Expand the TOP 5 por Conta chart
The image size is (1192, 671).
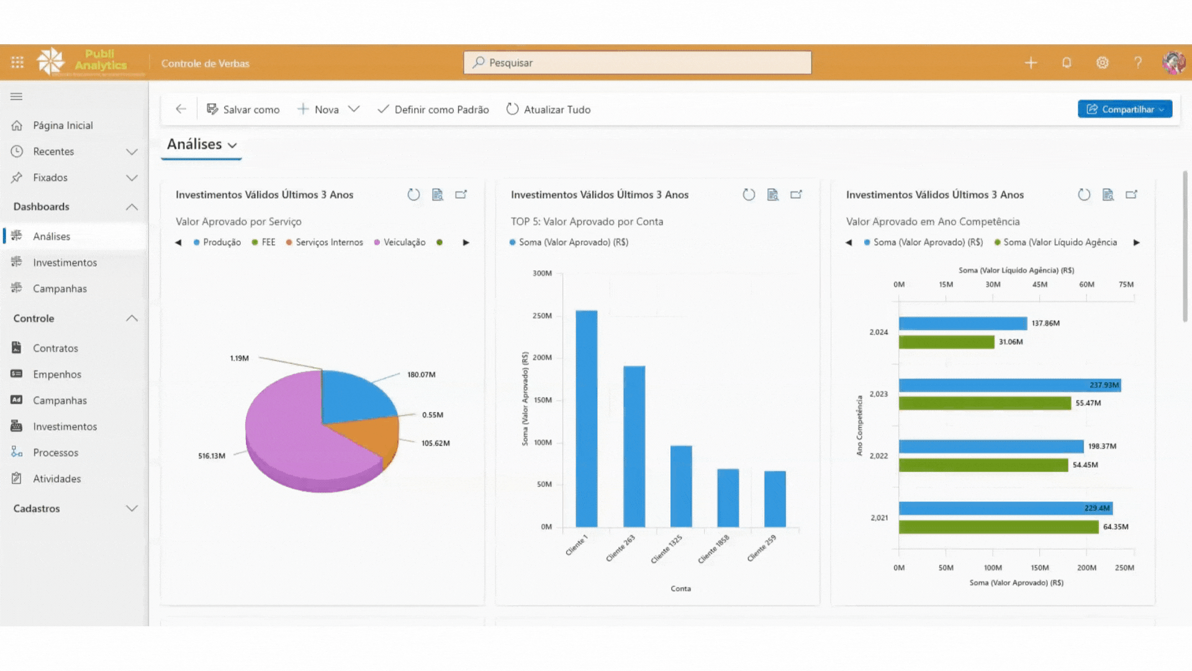(x=797, y=194)
